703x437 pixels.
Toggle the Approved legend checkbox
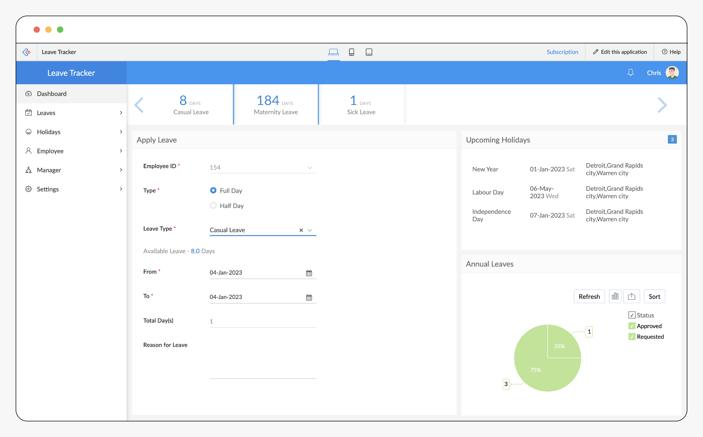[x=632, y=326]
